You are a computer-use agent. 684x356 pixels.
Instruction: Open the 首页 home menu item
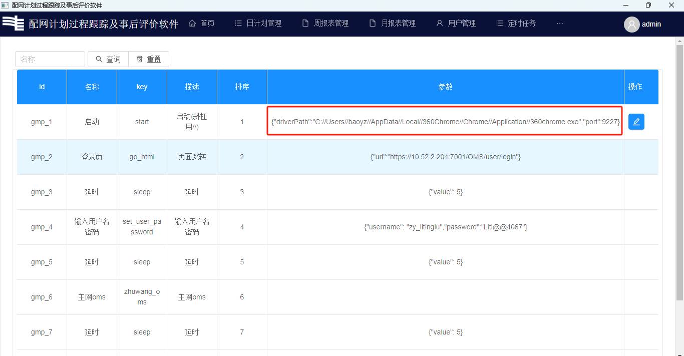click(202, 23)
